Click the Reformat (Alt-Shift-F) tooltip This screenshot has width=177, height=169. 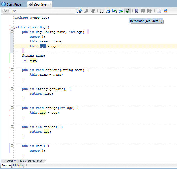[x=146, y=21]
